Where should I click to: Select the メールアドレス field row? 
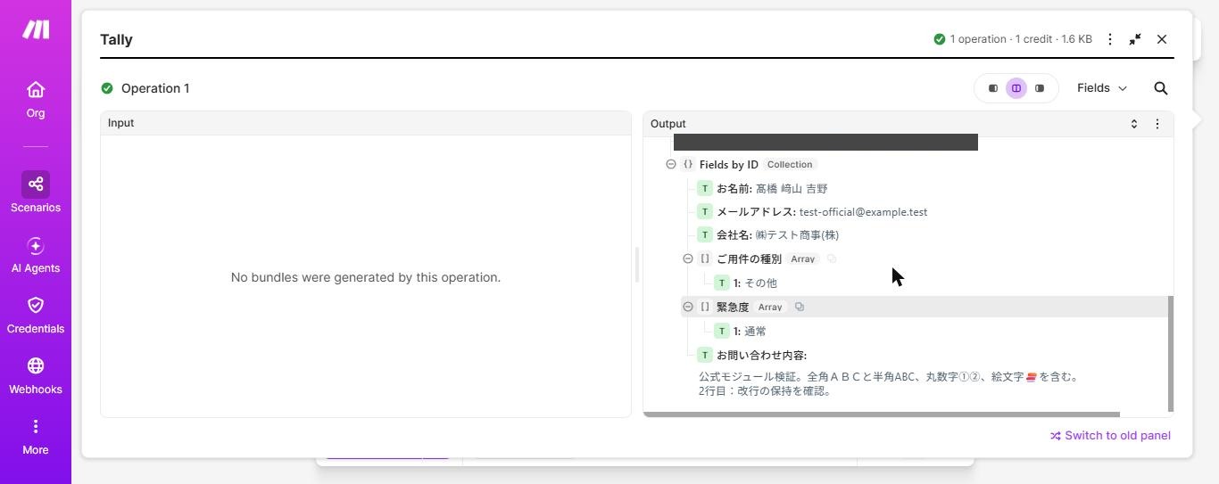(x=812, y=211)
